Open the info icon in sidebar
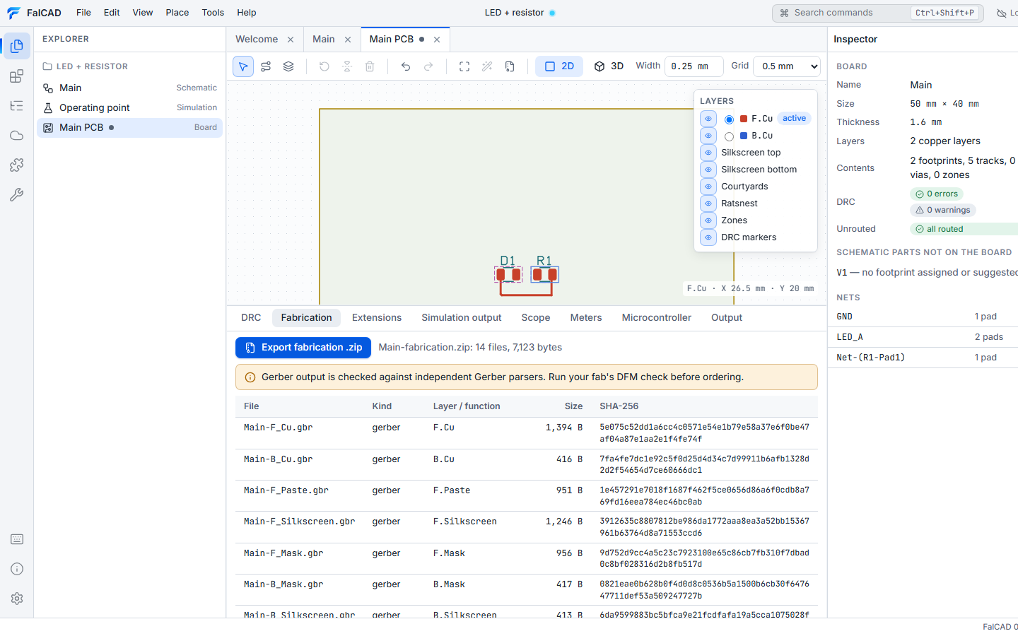 pyautogui.click(x=17, y=569)
